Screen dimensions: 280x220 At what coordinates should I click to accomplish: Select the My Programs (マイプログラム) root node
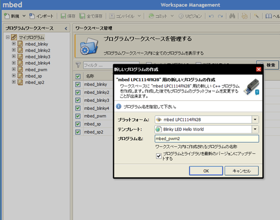pos(32,37)
